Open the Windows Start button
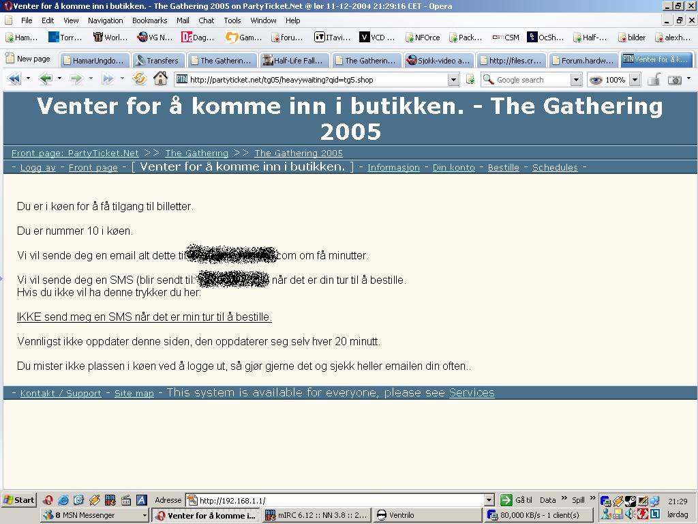698x524 pixels. [18, 500]
